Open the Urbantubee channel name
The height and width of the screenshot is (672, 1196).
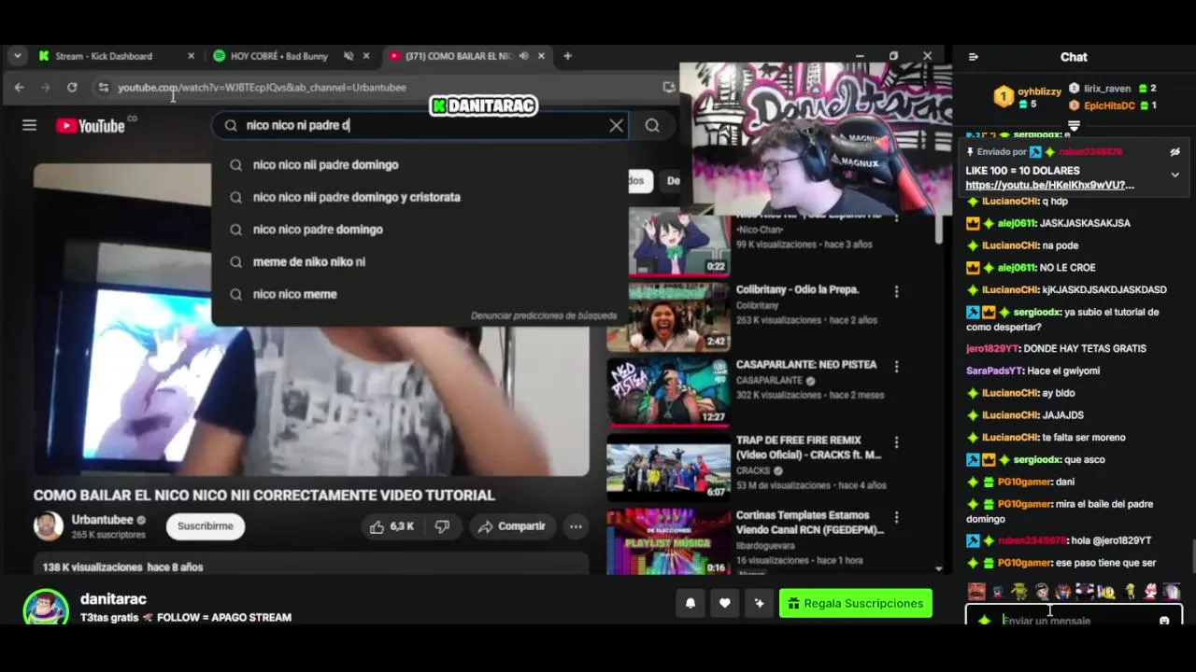(103, 520)
